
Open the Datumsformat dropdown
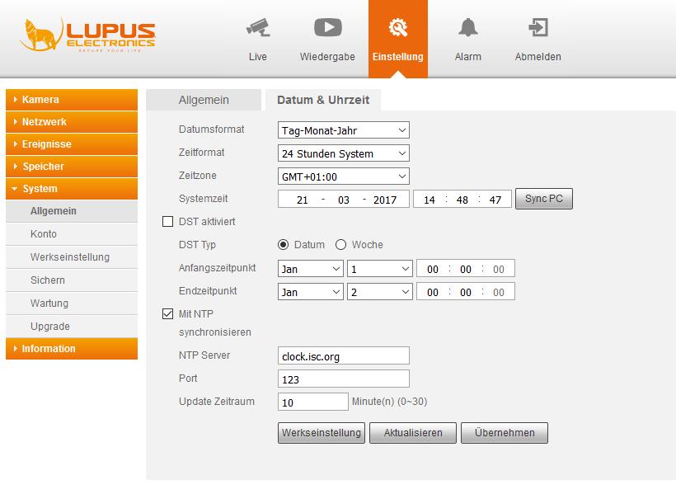tap(343, 130)
